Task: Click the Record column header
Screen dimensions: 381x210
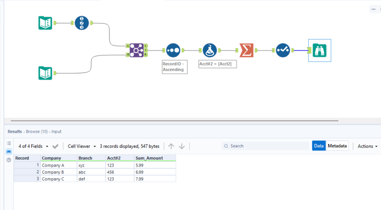Action: pyautogui.click(x=27, y=158)
